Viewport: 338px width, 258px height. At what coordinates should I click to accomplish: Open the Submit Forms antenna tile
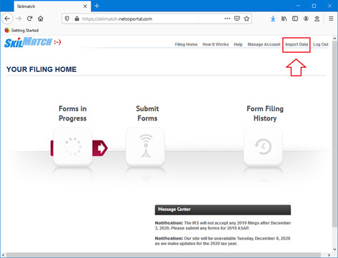tap(145, 146)
